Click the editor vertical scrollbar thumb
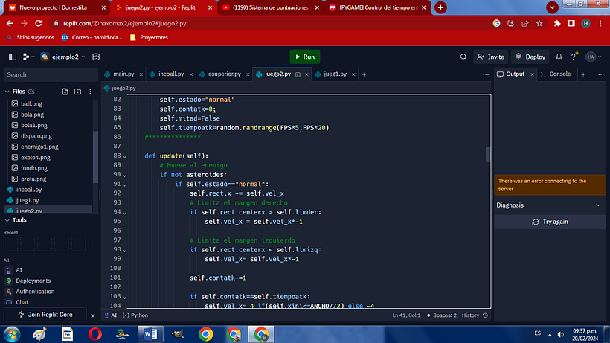 pyautogui.click(x=488, y=155)
